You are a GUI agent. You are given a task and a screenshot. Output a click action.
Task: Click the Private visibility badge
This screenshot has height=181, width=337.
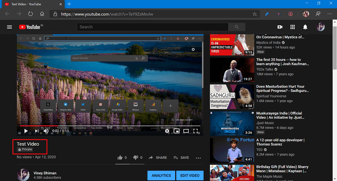(x=25, y=149)
